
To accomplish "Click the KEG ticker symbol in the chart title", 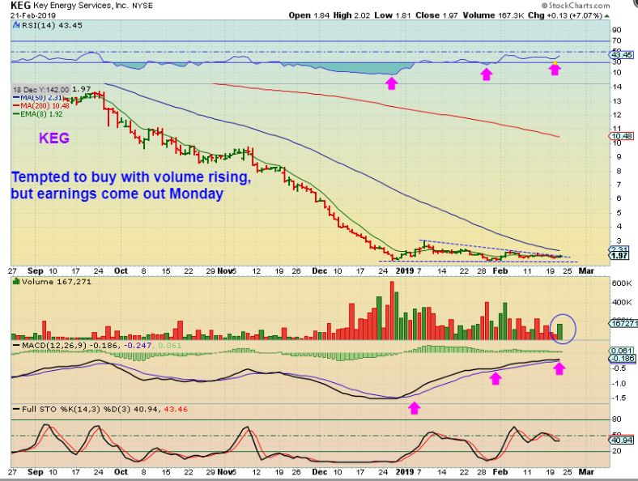I will click(x=21, y=6).
